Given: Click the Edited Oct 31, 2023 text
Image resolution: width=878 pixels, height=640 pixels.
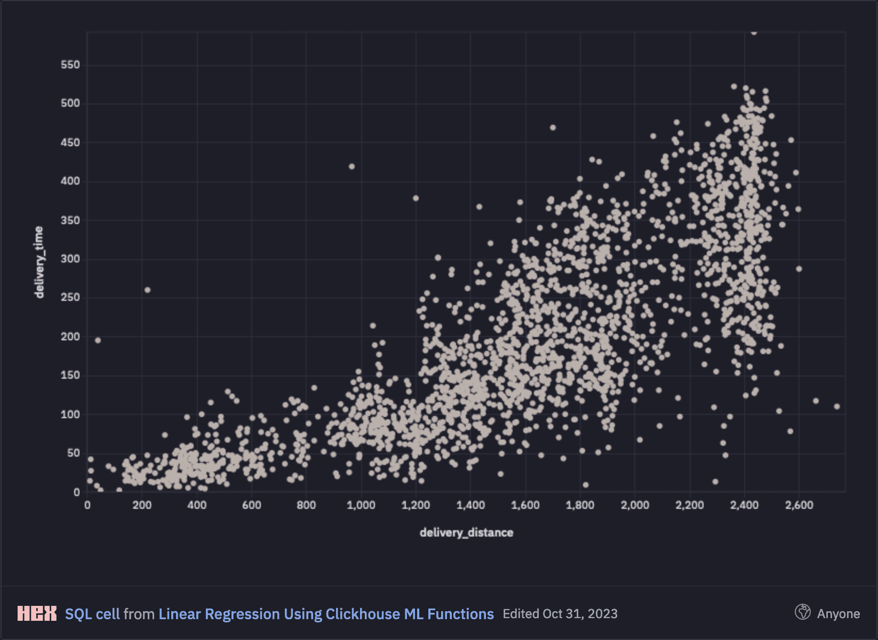Looking at the screenshot, I should (560, 614).
